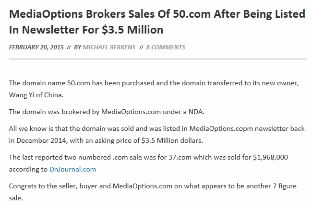The image size is (312, 208).
Task: Open the DnJournal.com hyperlink
Action: [72, 169]
